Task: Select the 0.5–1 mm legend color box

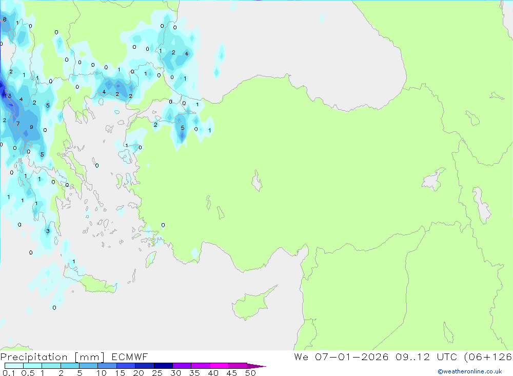Action: (33, 366)
